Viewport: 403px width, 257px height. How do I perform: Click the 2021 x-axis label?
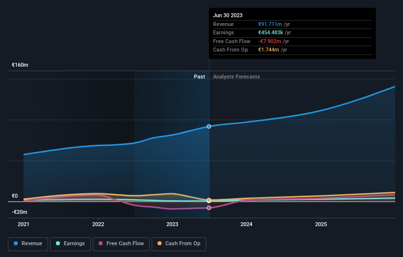click(24, 224)
